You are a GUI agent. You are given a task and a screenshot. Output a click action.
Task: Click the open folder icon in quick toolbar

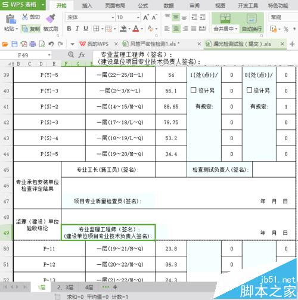5,44
